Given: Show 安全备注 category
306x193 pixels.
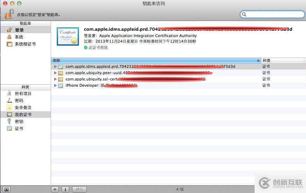Looking at the screenshot, I should point(26,108).
